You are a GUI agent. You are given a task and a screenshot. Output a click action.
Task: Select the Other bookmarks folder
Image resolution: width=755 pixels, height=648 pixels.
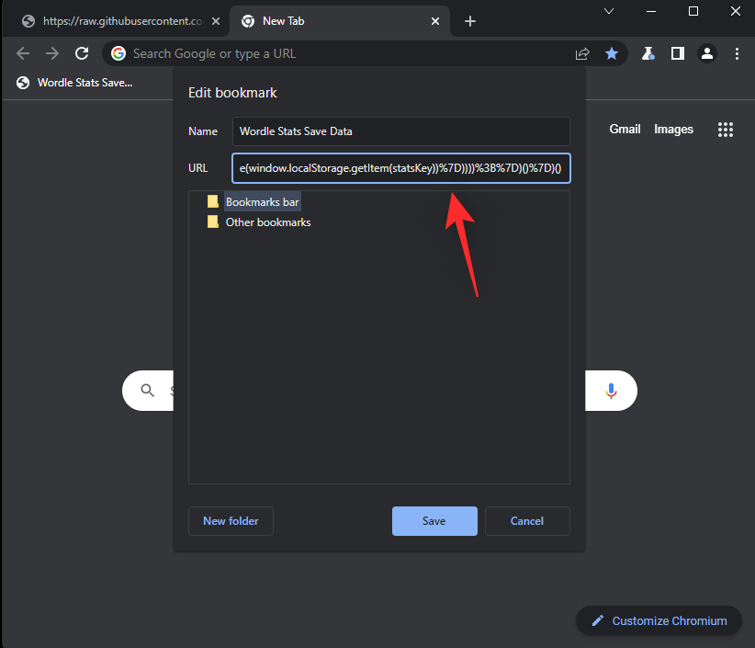click(x=267, y=222)
